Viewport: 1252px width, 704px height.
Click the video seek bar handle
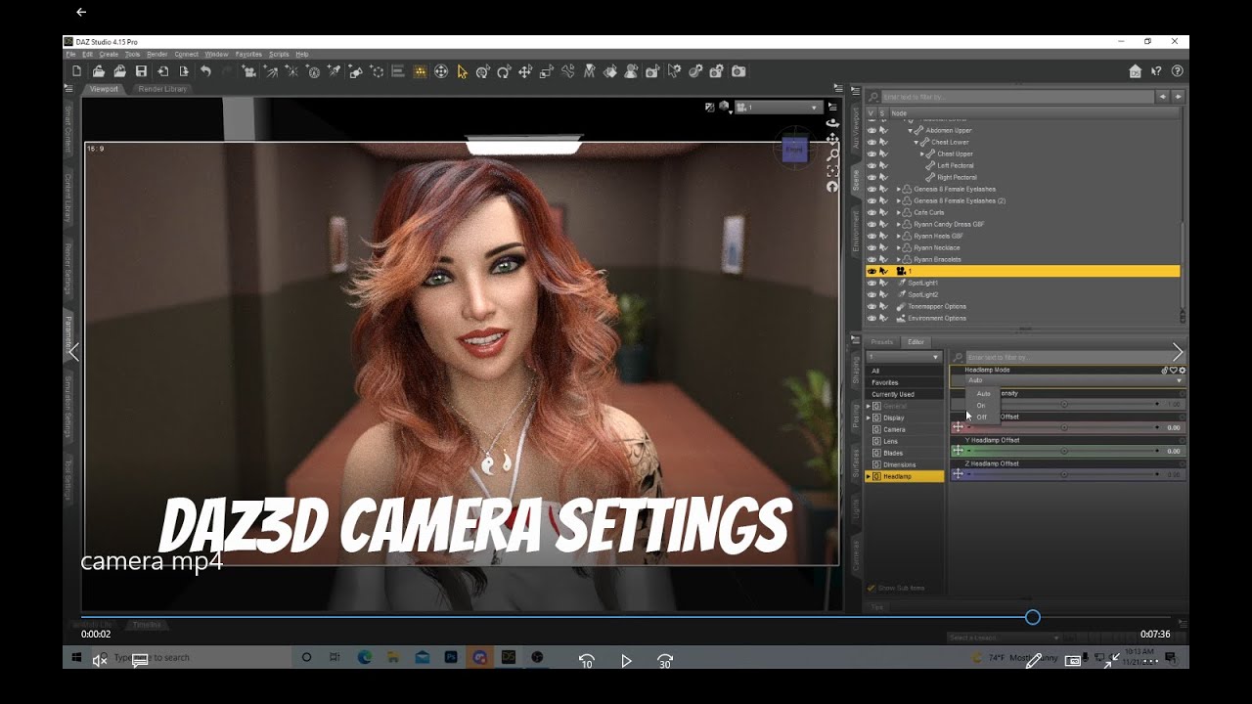click(1032, 617)
